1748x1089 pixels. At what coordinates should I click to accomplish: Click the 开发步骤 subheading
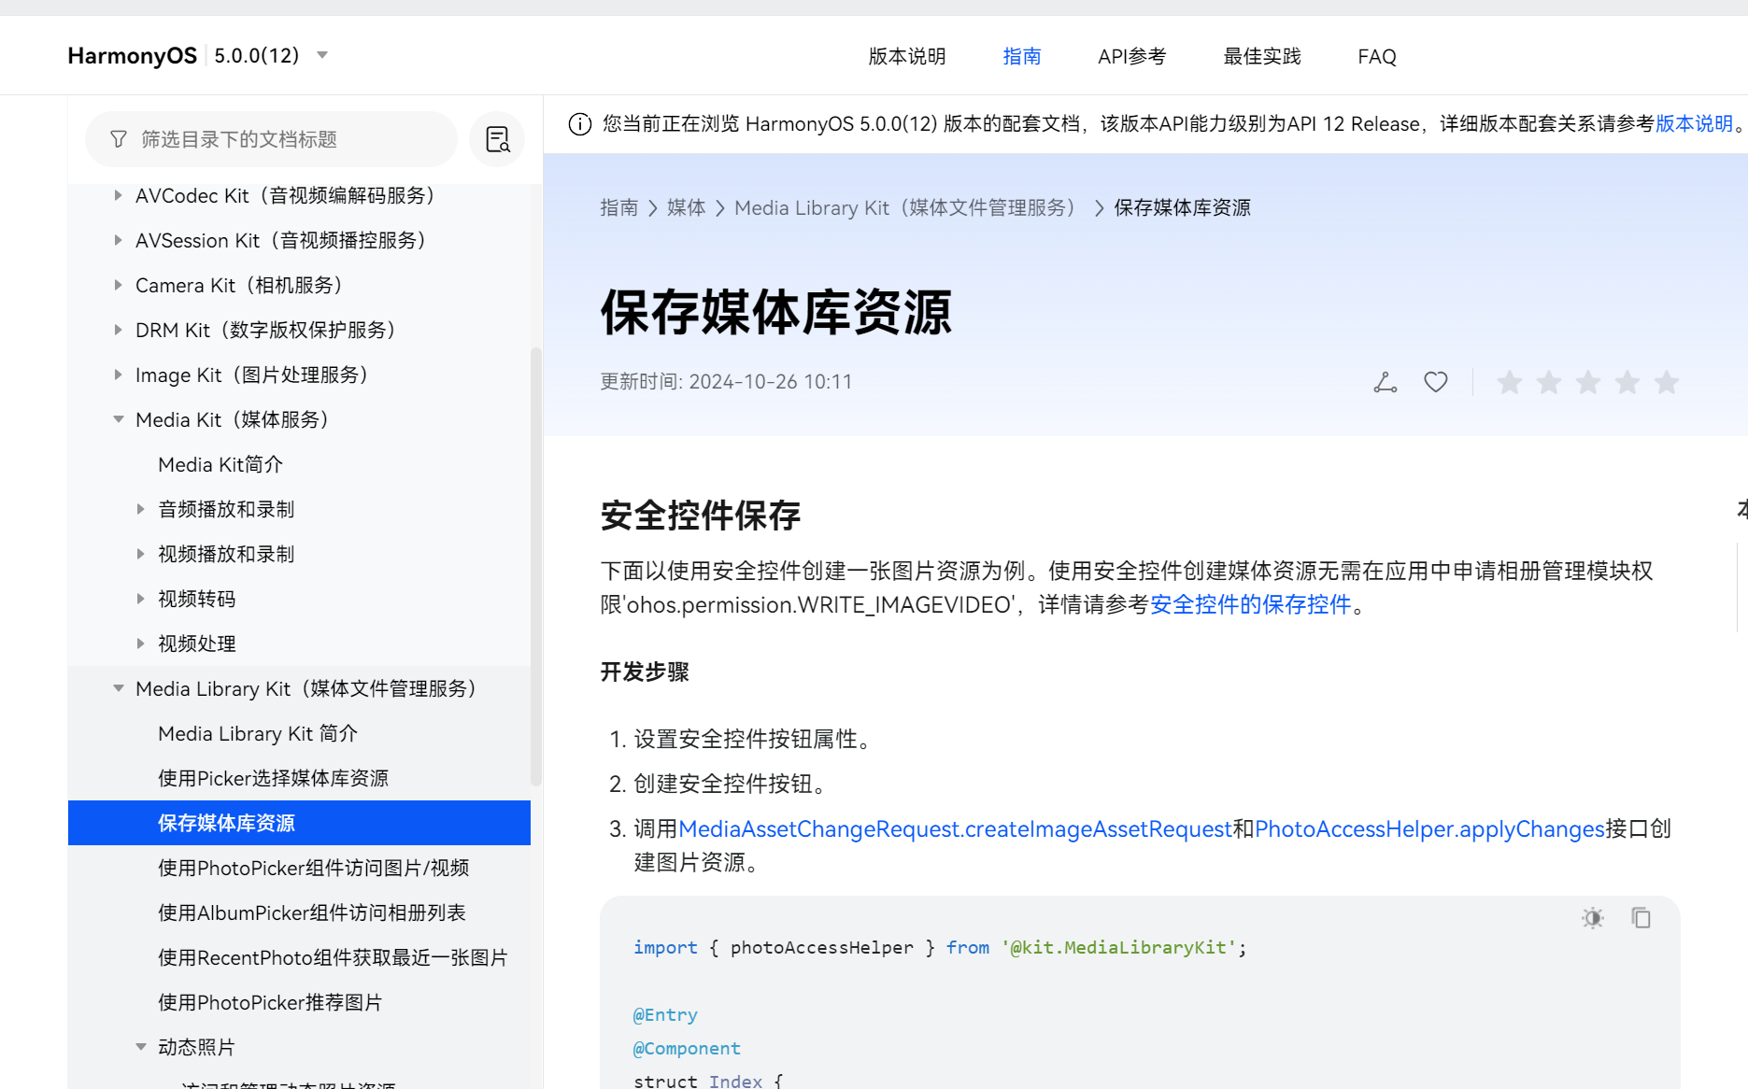pos(645,672)
